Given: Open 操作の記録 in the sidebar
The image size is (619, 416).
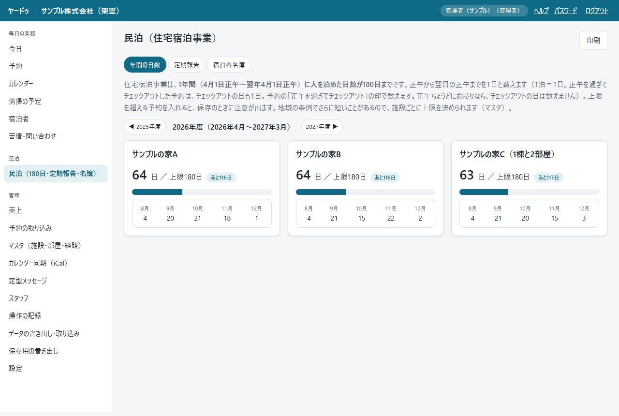Looking at the screenshot, I should click(56, 316).
